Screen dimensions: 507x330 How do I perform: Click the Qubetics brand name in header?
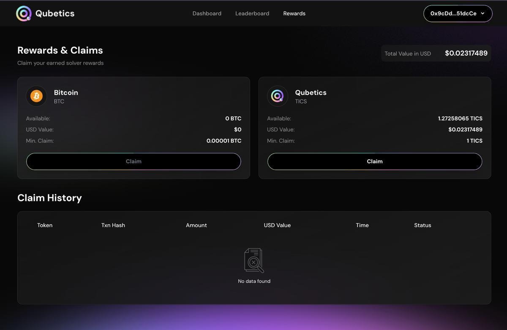(x=55, y=13)
